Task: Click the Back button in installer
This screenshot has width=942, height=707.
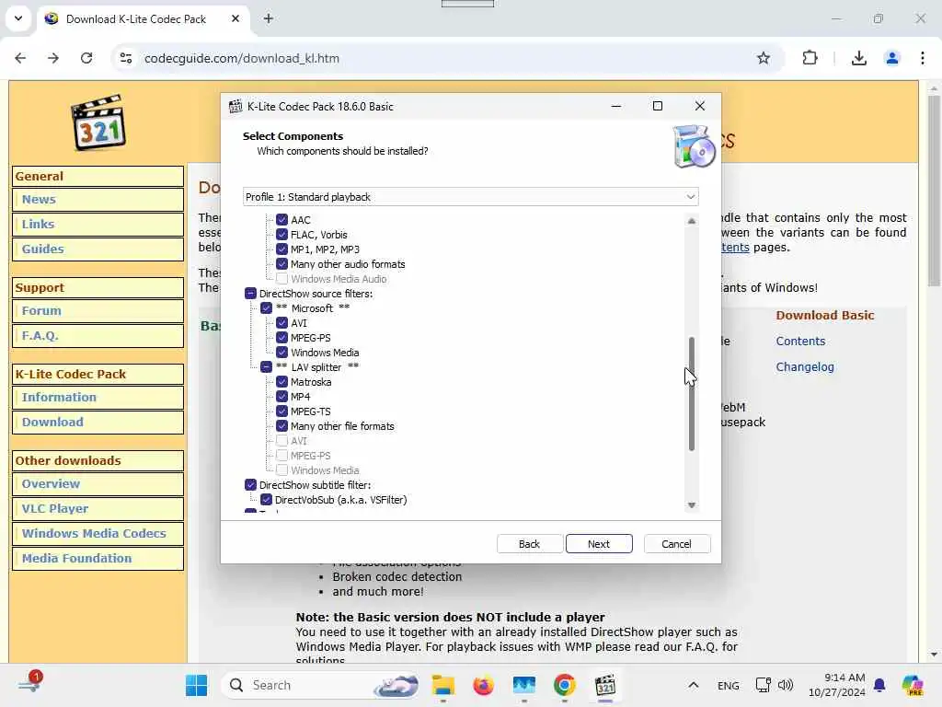Action: (x=529, y=543)
